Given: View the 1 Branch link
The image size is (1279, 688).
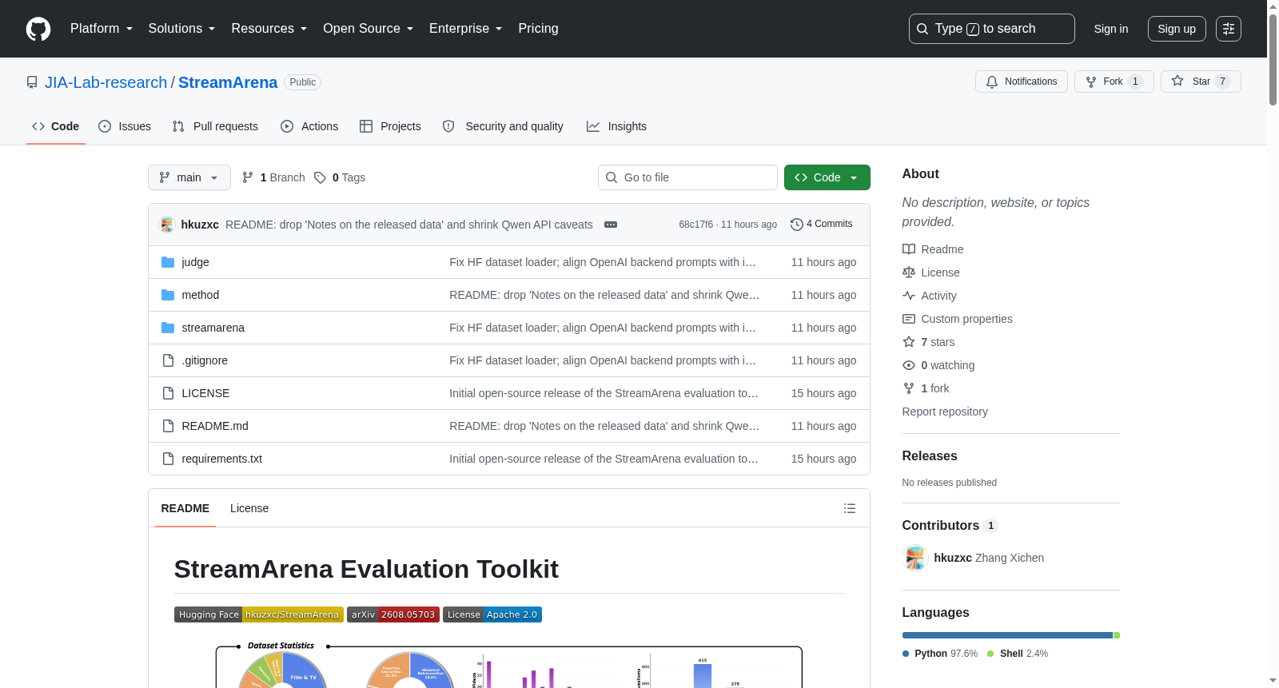Looking at the screenshot, I should pyautogui.click(x=273, y=177).
